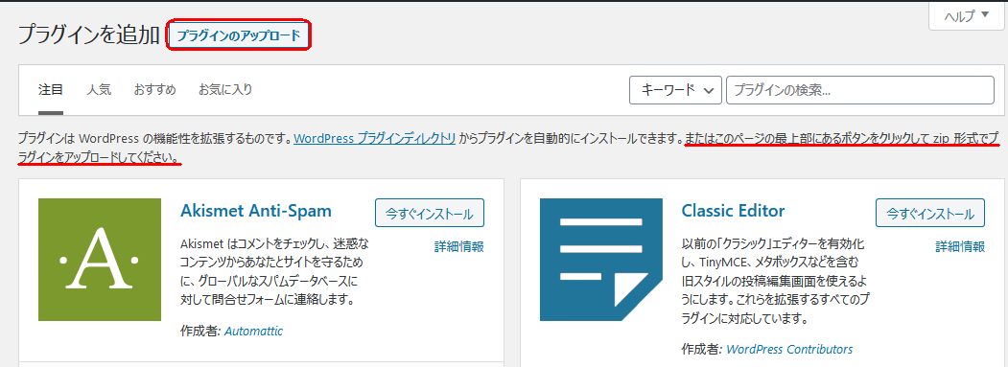
Task: View 詳細情報 for Akismet Anti-Spam
Action: click(x=459, y=246)
